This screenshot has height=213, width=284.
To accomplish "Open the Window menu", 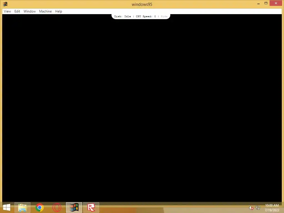I will coord(29,11).
